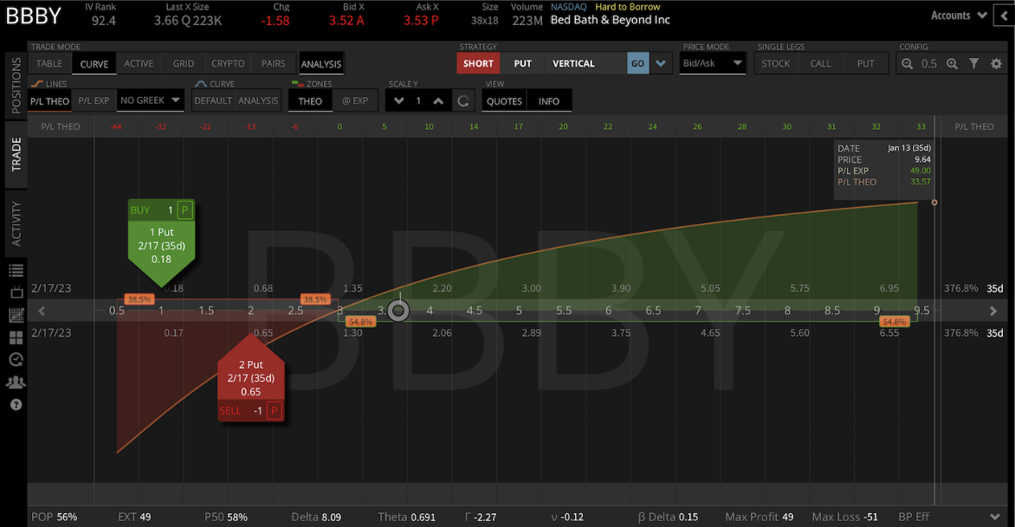1015x527 pixels.
Task: Click the PUT strategy type
Action: click(522, 63)
